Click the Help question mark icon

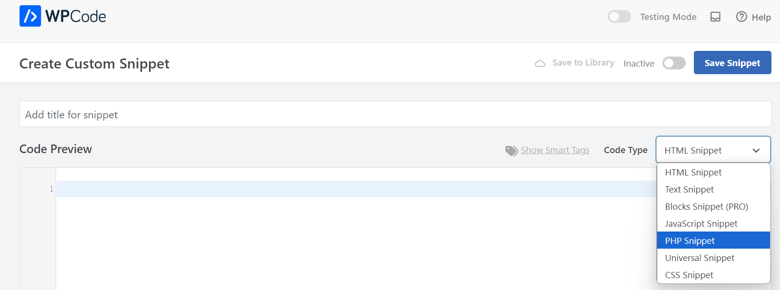pos(741,17)
